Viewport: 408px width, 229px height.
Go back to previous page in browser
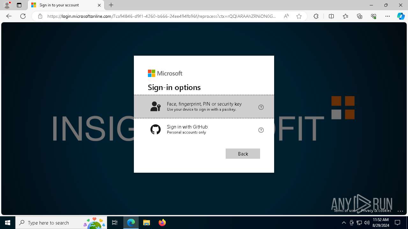(x=9, y=16)
